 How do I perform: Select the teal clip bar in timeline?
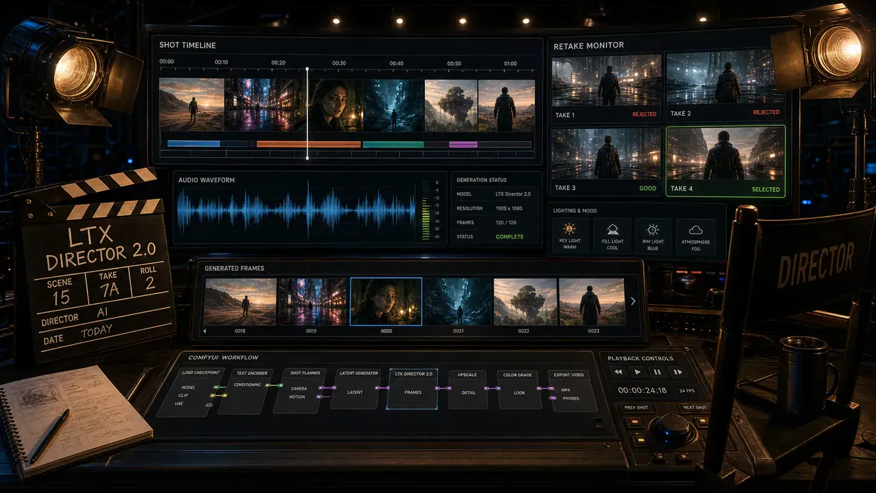pos(394,144)
